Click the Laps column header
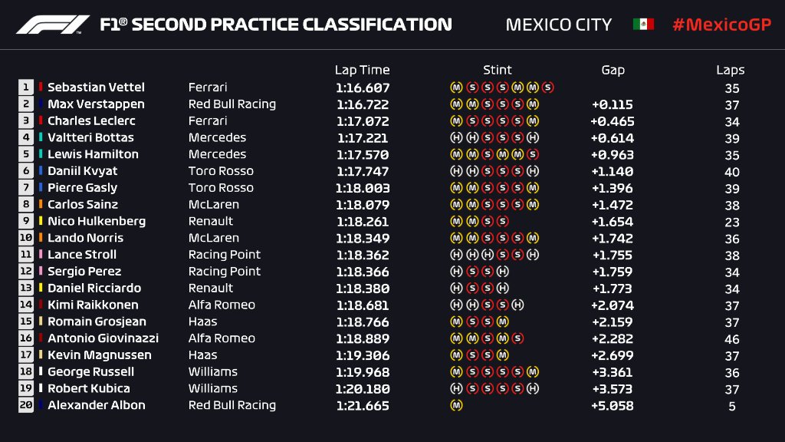This screenshot has width=785, height=442. tap(731, 70)
